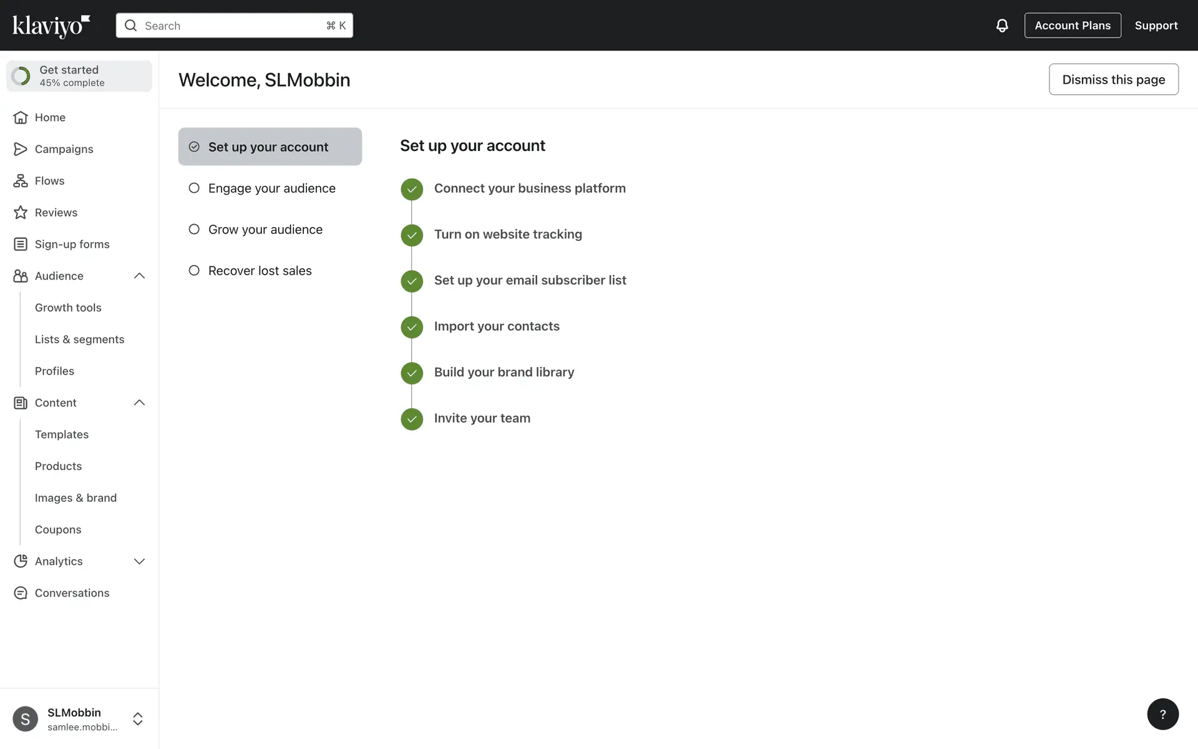Click the Account Plans button
The image size is (1198, 749).
pos(1072,26)
